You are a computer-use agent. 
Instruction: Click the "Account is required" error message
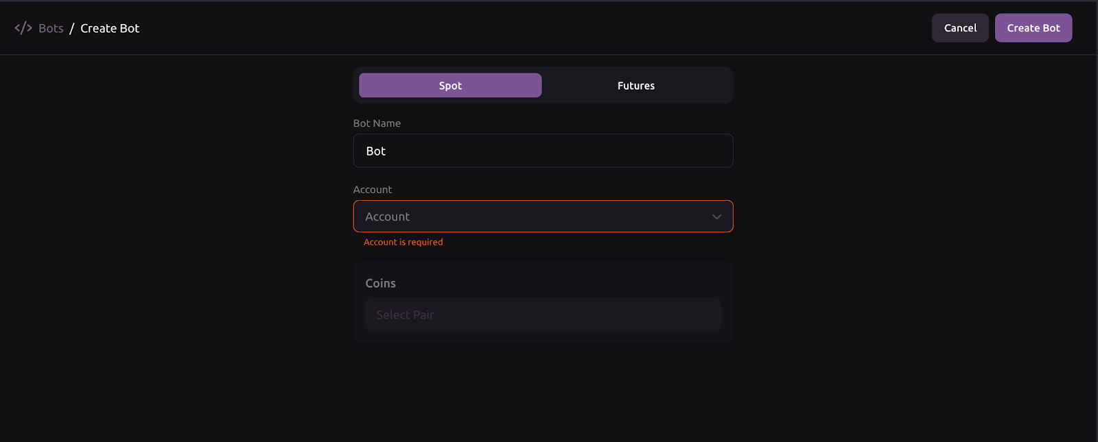tap(404, 242)
